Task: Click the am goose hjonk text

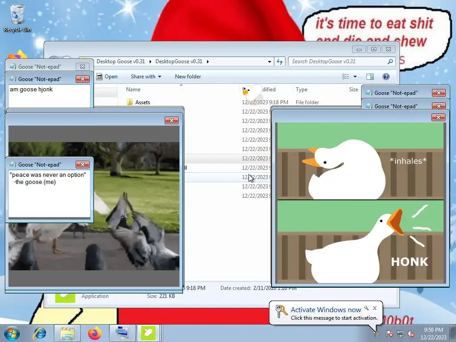Action: coord(32,89)
